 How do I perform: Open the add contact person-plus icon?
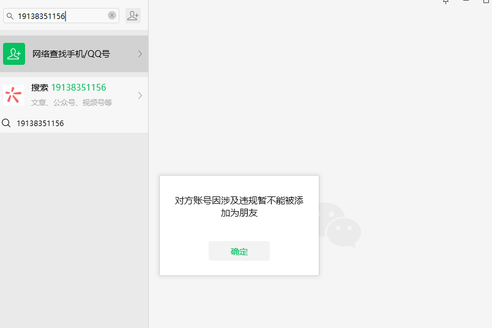(x=133, y=16)
